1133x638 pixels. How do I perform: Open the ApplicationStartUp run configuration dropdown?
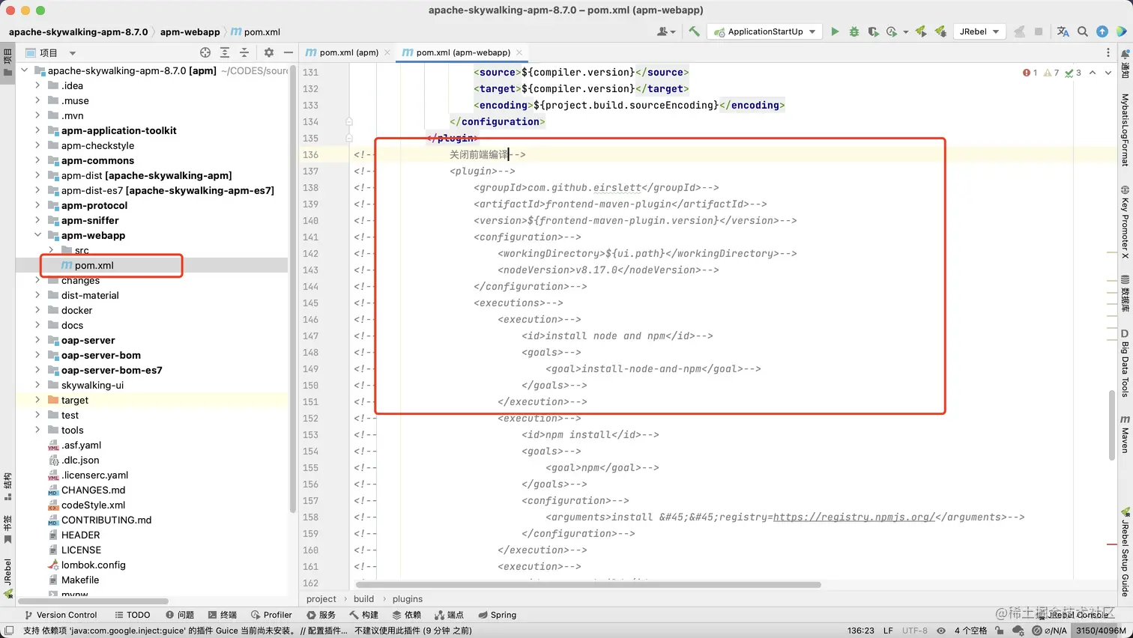click(764, 31)
